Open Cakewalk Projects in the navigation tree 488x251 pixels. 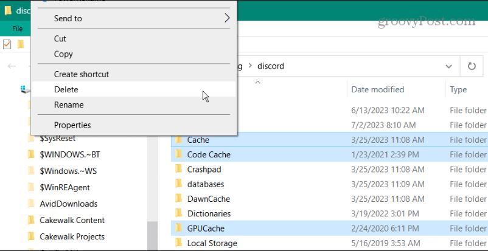pos(72,236)
